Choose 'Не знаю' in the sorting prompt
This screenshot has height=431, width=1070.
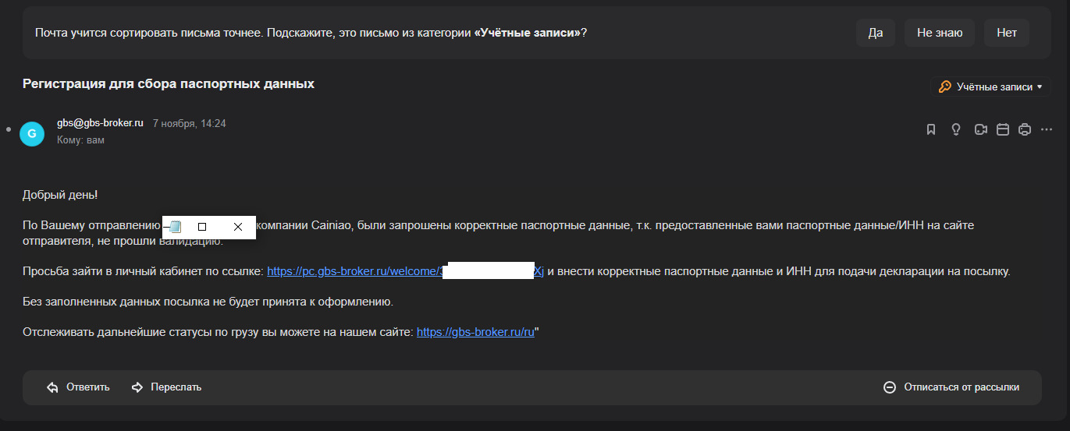(940, 33)
